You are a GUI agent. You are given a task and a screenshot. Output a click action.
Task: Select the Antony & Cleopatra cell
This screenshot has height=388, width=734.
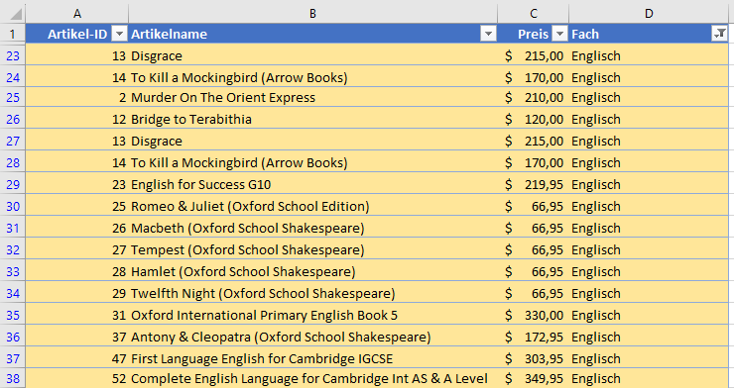312,337
